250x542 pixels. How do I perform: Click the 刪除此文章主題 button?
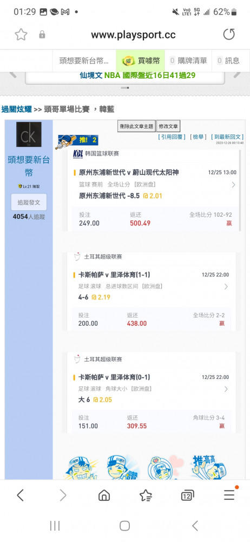136,126
